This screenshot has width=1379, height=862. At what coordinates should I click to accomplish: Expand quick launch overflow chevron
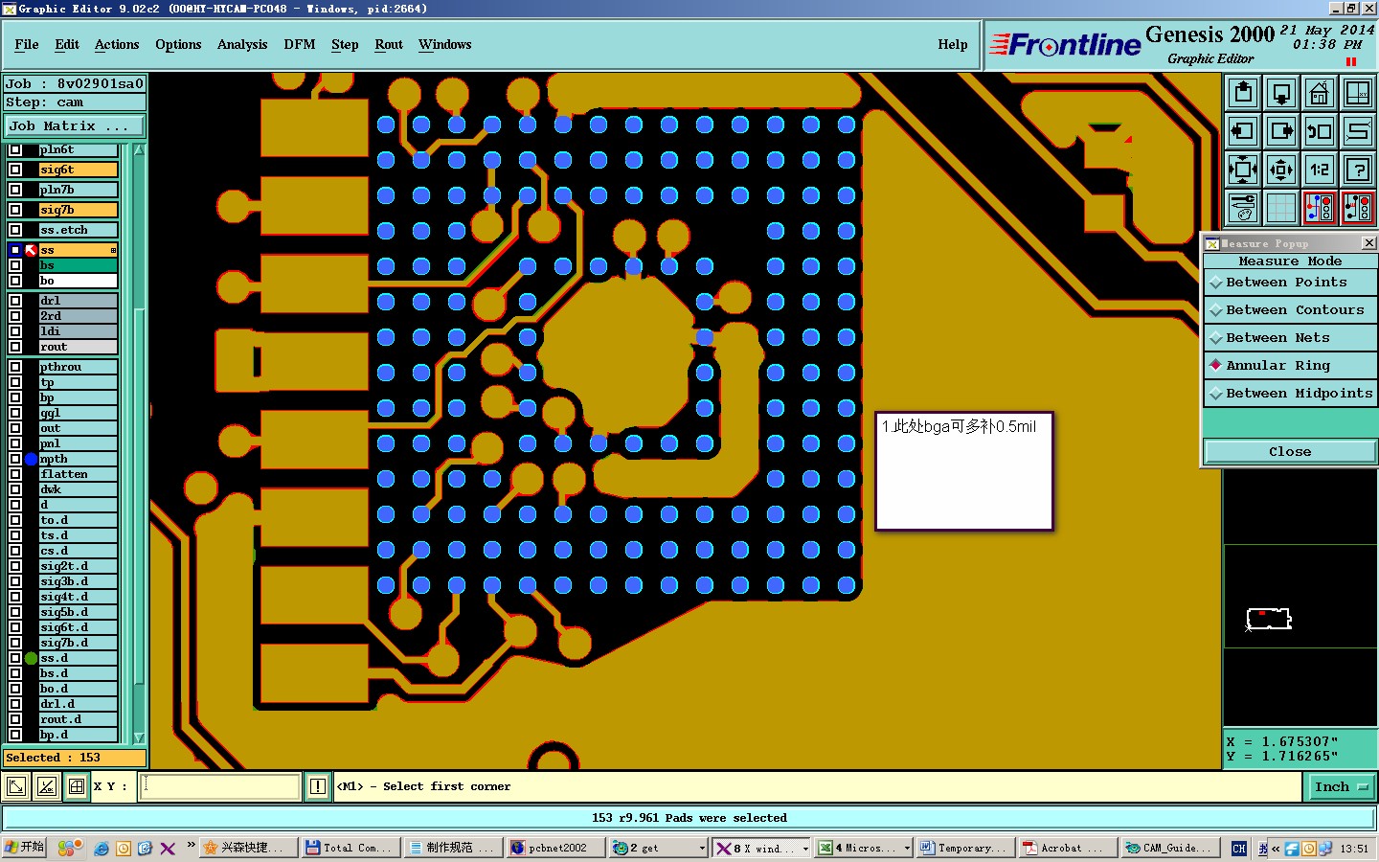tap(192, 845)
